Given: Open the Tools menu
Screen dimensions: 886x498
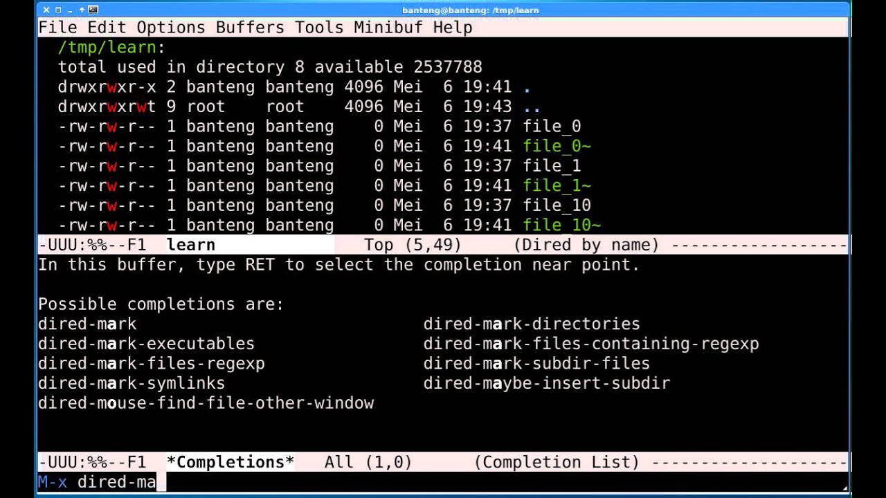Looking at the screenshot, I should (319, 28).
